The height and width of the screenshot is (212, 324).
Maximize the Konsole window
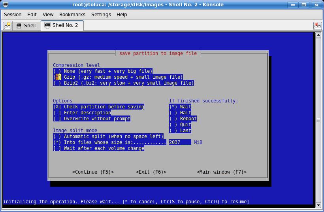click(304, 5)
